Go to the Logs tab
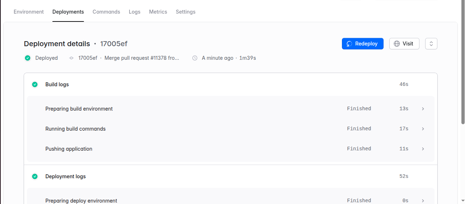 click(x=135, y=12)
